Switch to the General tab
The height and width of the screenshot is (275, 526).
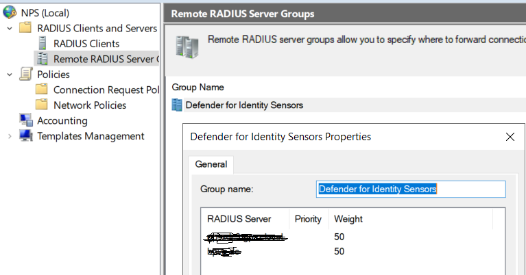click(x=211, y=164)
